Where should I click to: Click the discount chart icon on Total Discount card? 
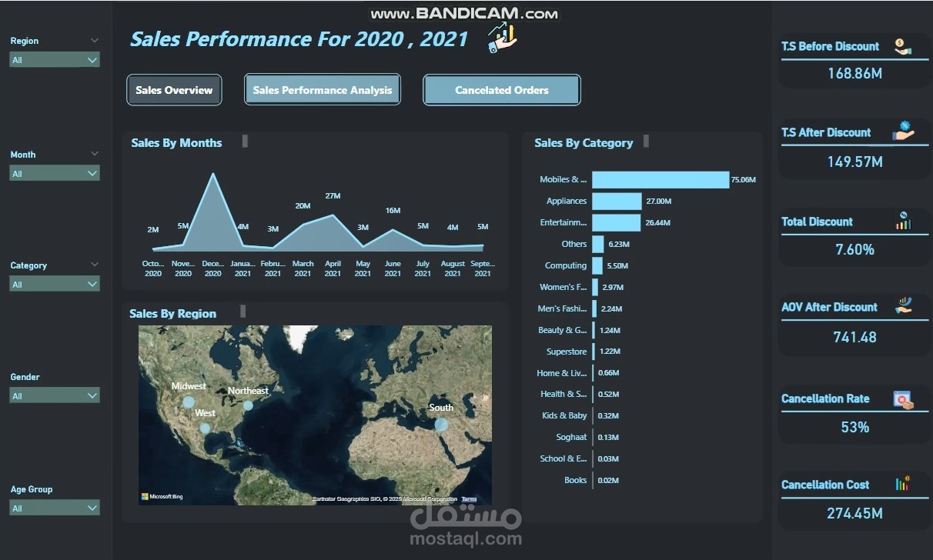tap(901, 219)
